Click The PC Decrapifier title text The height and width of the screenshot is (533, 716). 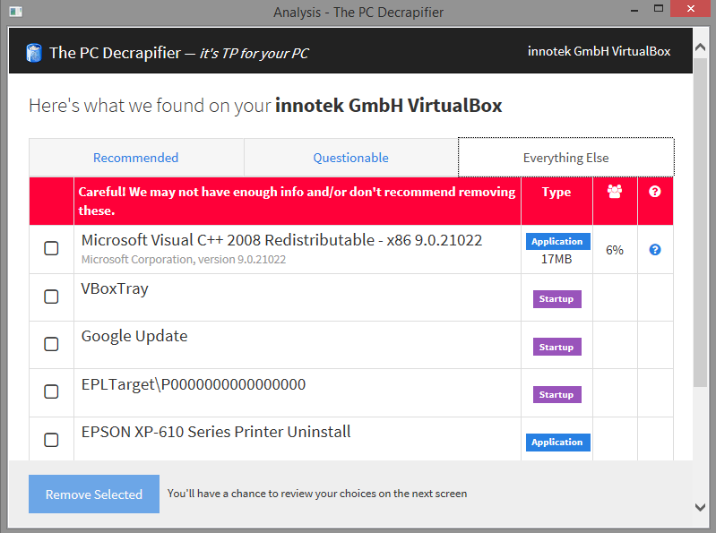(x=115, y=53)
